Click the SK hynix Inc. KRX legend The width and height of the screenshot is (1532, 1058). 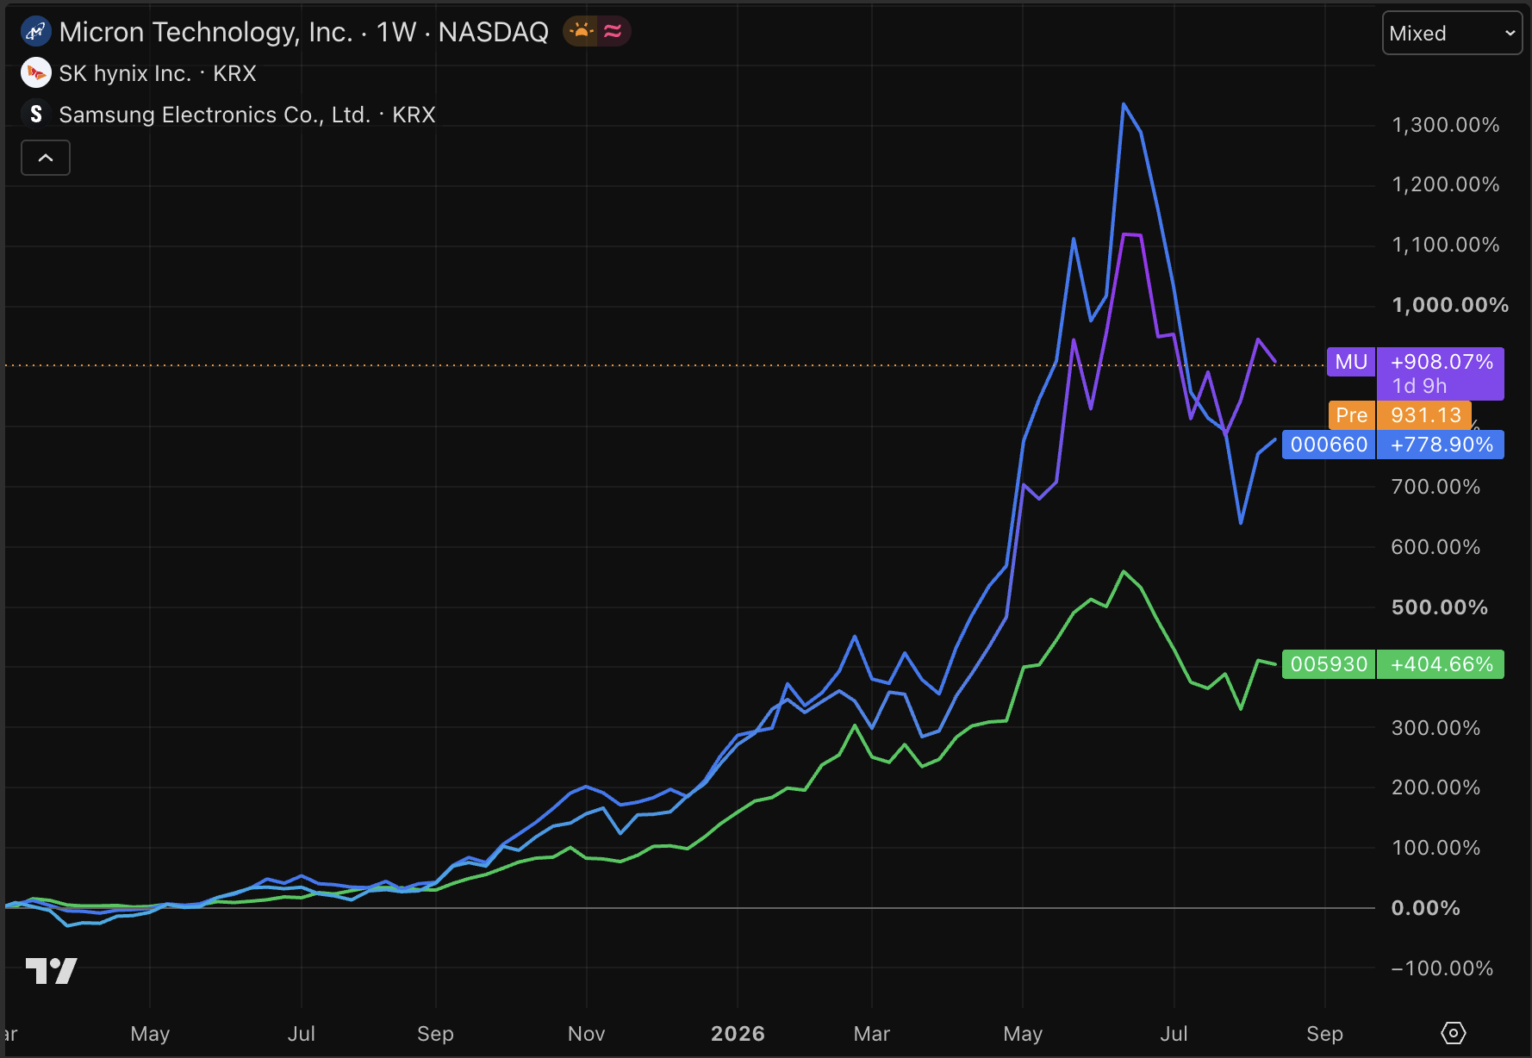coord(158,73)
